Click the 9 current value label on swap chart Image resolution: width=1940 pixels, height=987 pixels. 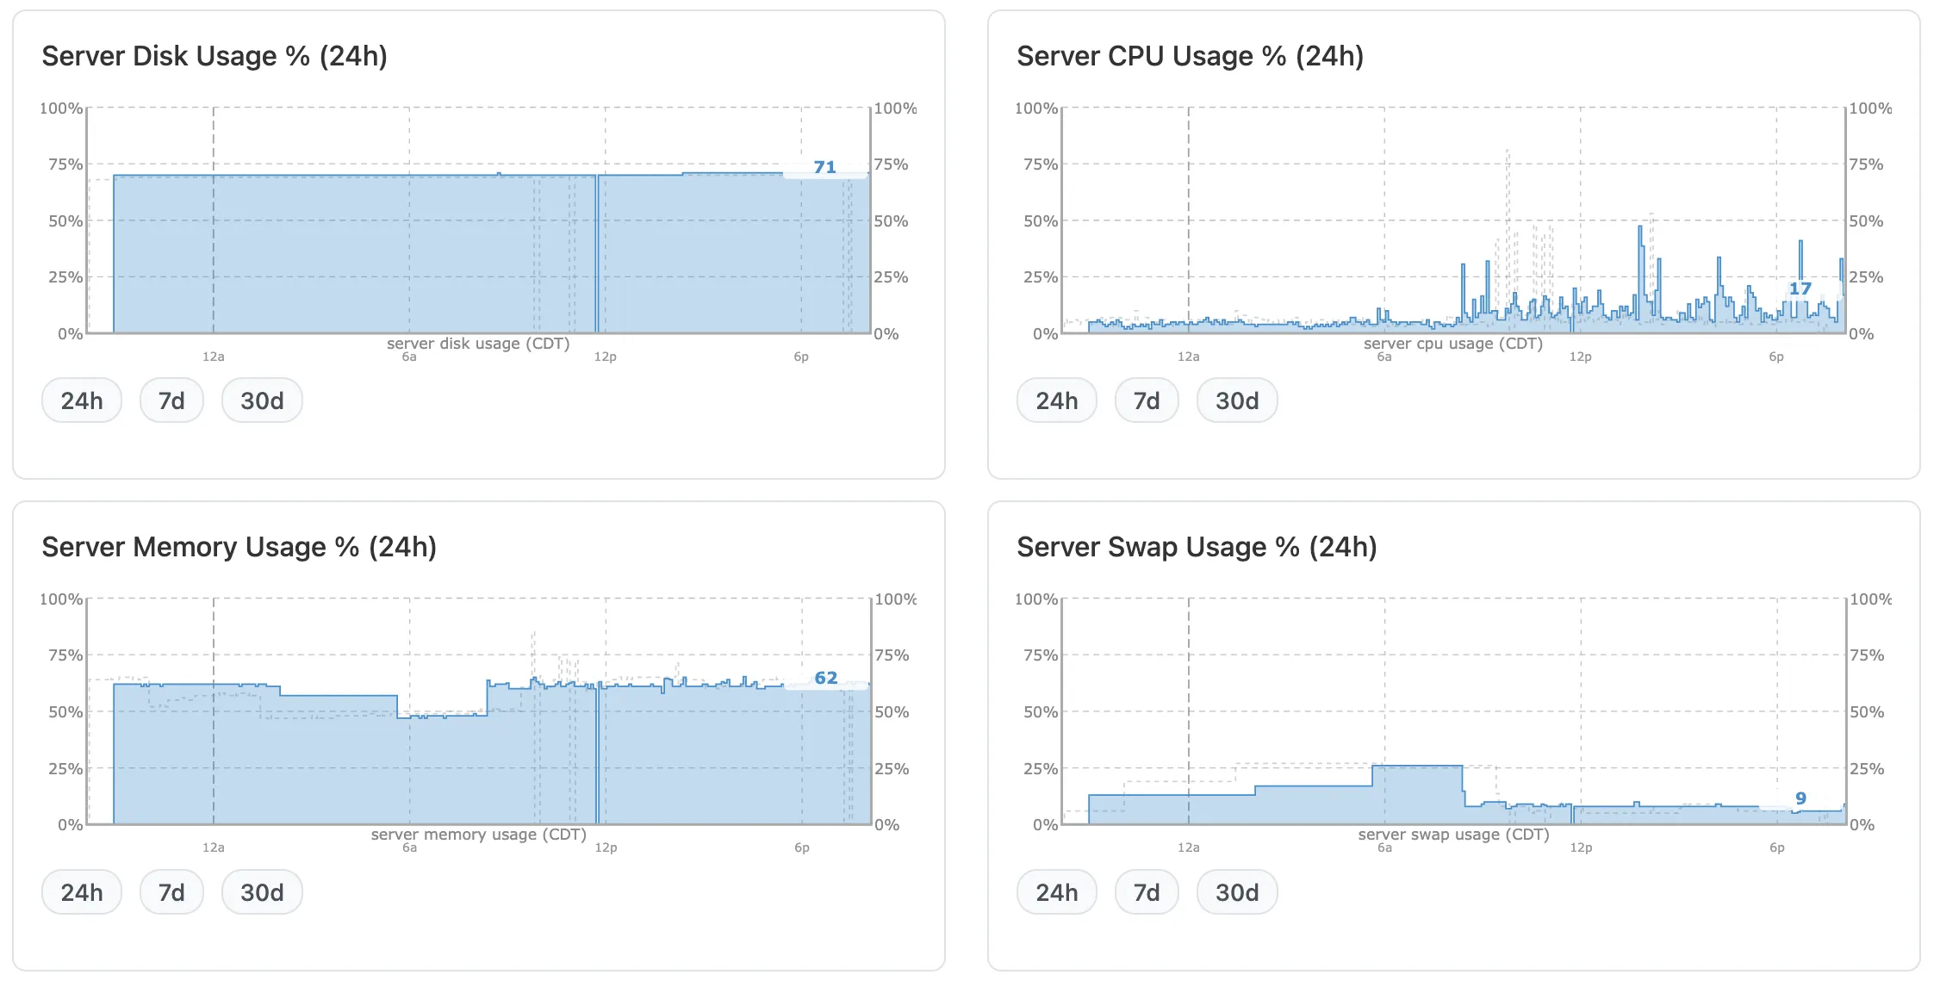pos(1800,798)
